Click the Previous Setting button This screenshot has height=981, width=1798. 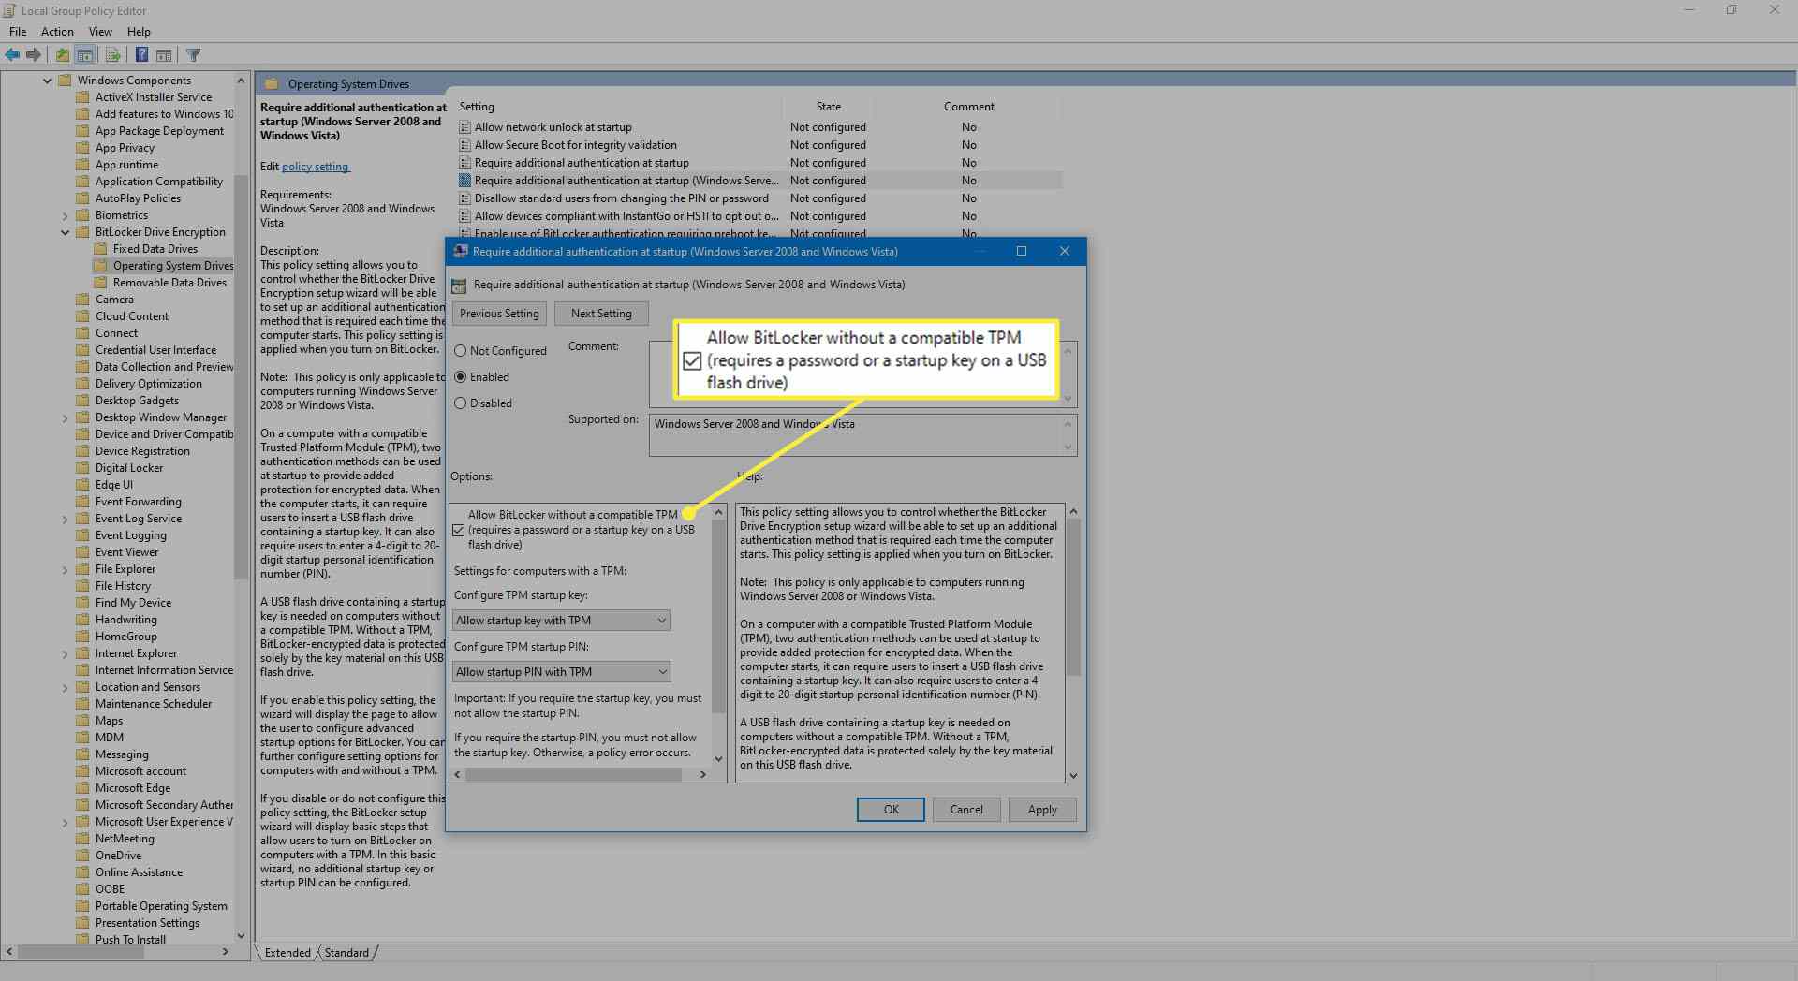point(499,314)
